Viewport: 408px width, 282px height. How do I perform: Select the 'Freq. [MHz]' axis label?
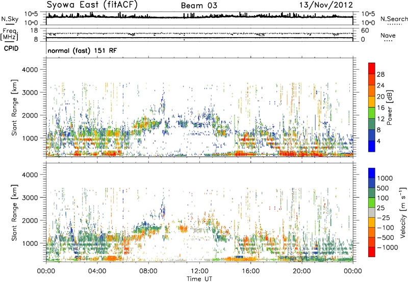9,34
